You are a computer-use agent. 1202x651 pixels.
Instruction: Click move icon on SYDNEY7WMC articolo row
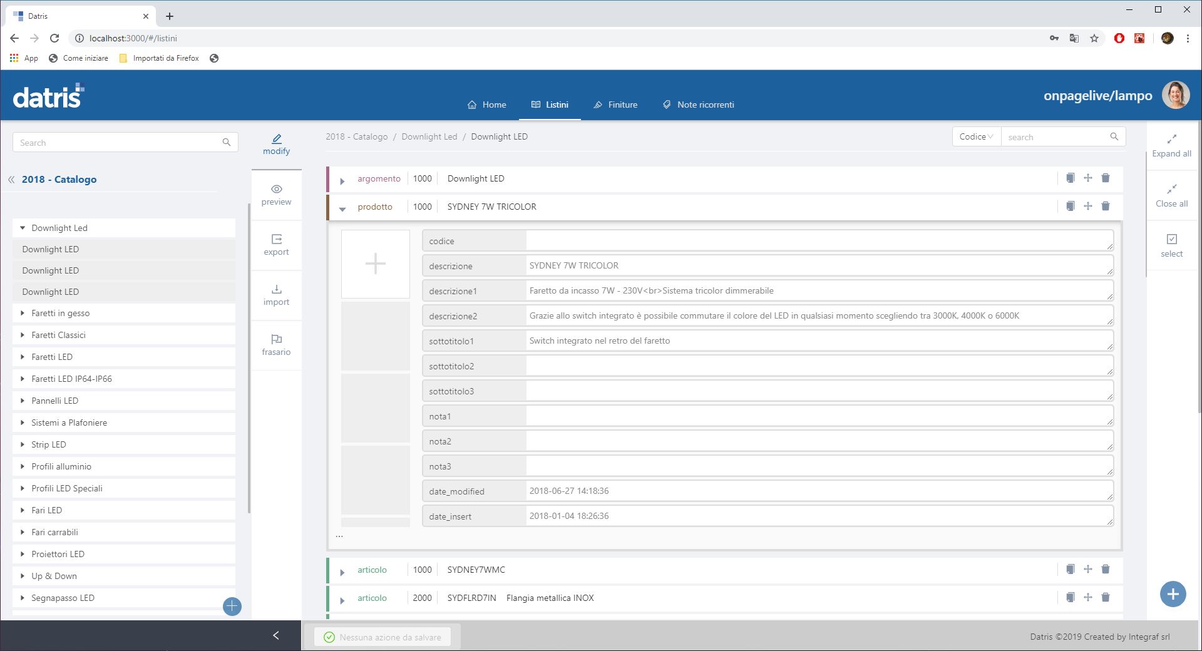(1088, 569)
